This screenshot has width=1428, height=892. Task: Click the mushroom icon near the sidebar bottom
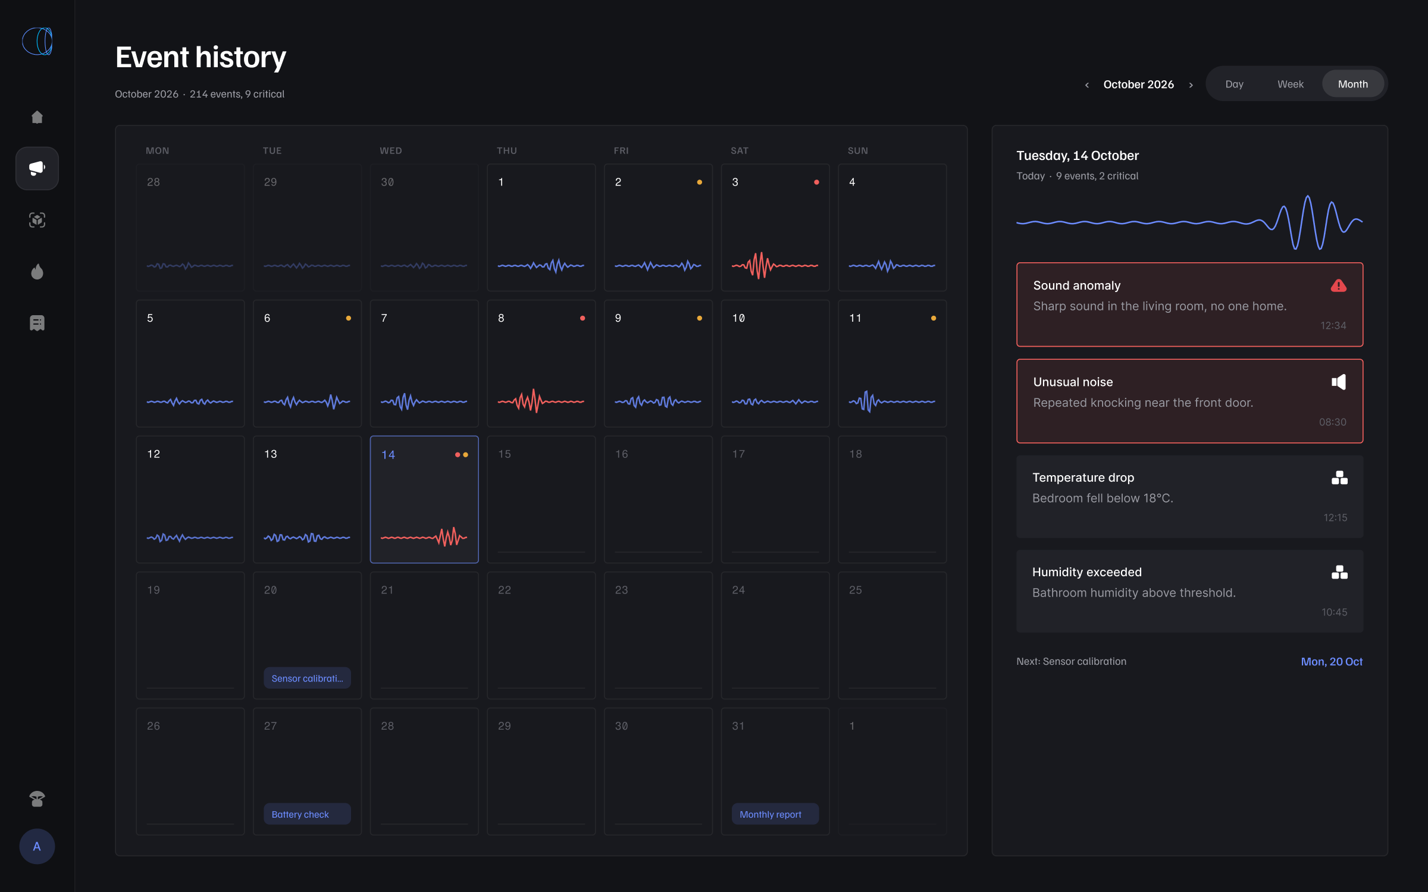point(37,799)
